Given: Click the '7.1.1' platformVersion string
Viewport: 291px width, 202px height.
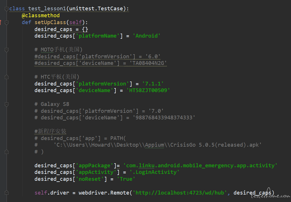Looking at the screenshot, I should 153,83.
